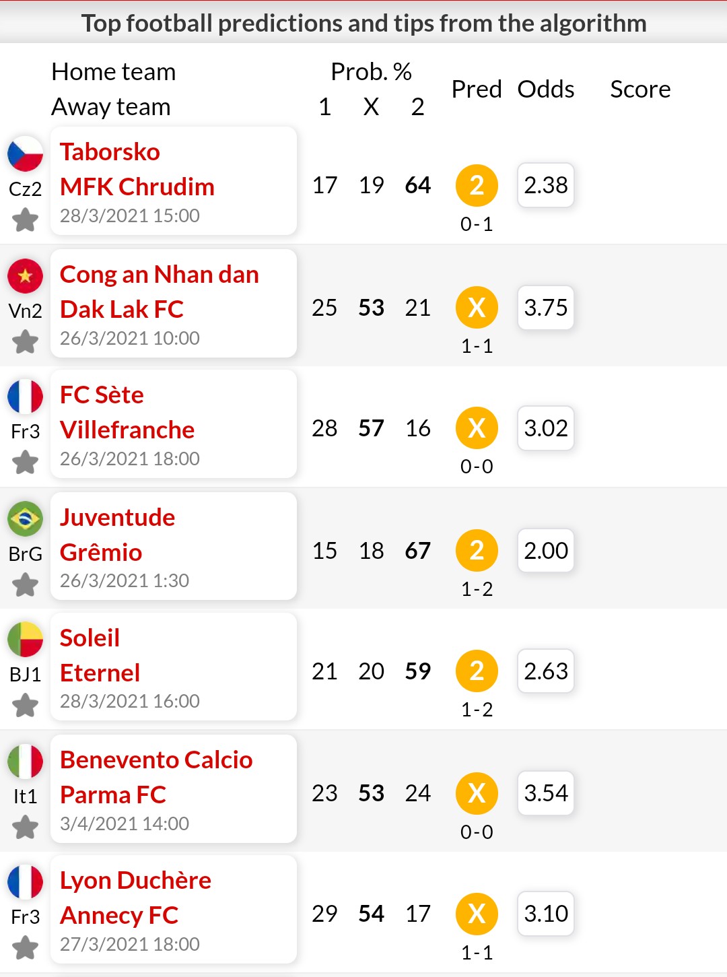The width and height of the screenshot is (727, 977).
Task: Click the Brazil flag icon for BrG
Action: [x=26, y=519]
